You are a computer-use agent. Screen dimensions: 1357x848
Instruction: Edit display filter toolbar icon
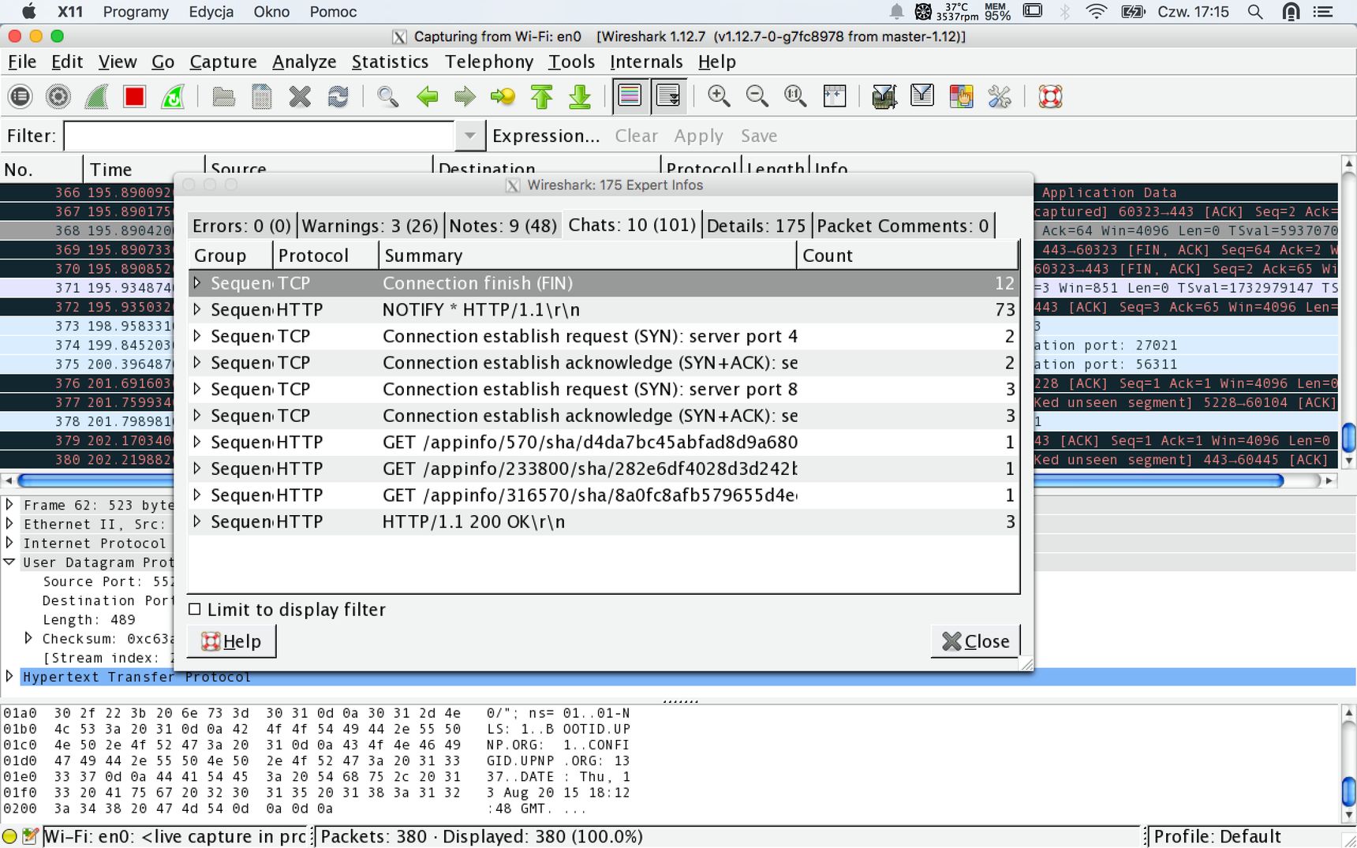point(922,96)
